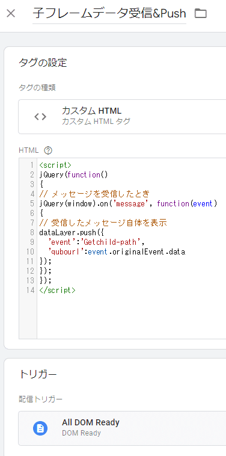Viewport: 226px width, 456px height.
Task: Open the All DOM Ready trigger
Action: 122,428
